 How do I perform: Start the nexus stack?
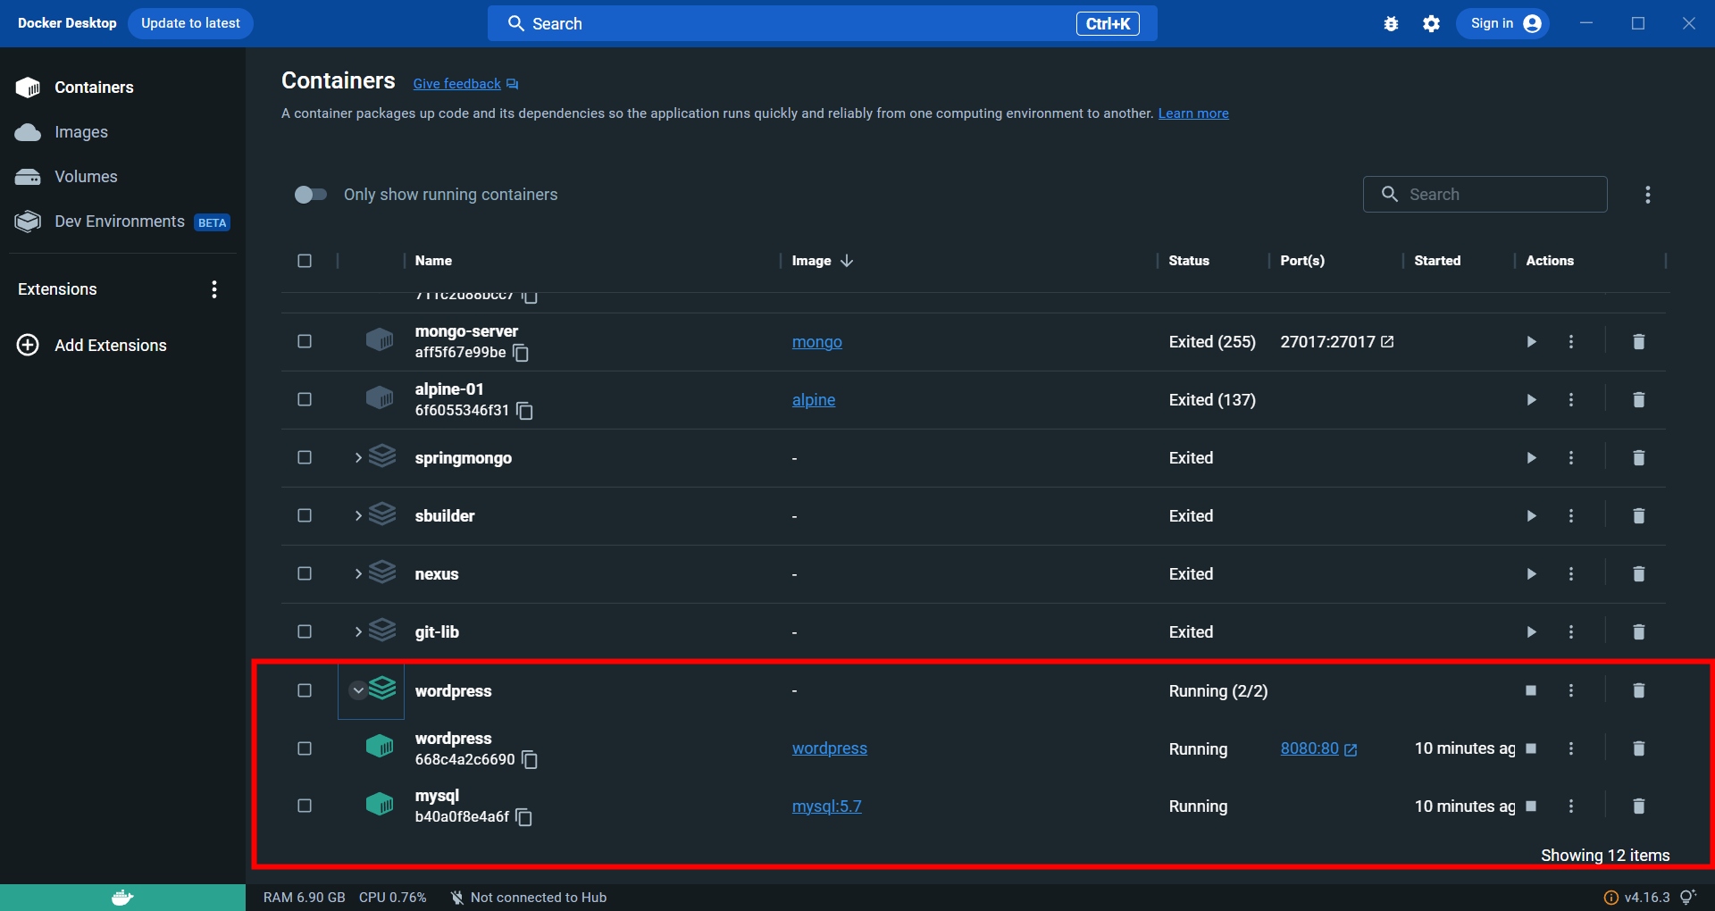point(1531,574)
